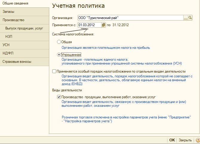This screenshot has width=200, height=144.
Task: Click the Закрыть button
Action: point(185,140)
